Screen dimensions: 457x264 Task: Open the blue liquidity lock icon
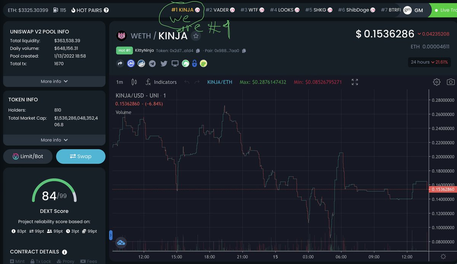coord(195,64)
